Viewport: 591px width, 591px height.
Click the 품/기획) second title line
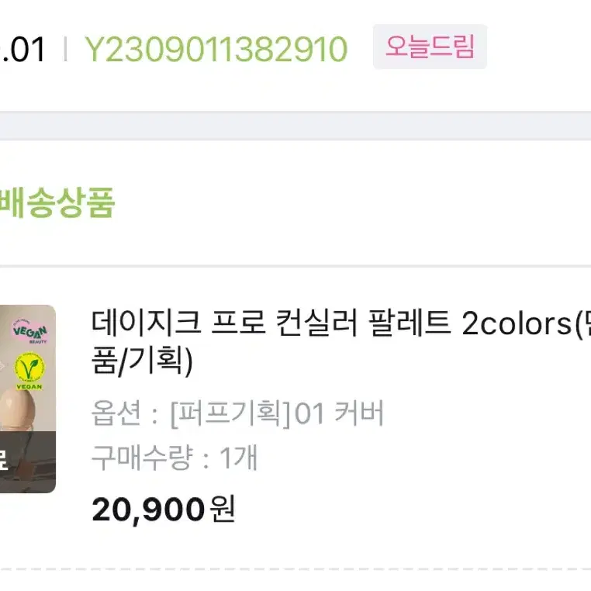pyautogui.click(x=142, y=361)
